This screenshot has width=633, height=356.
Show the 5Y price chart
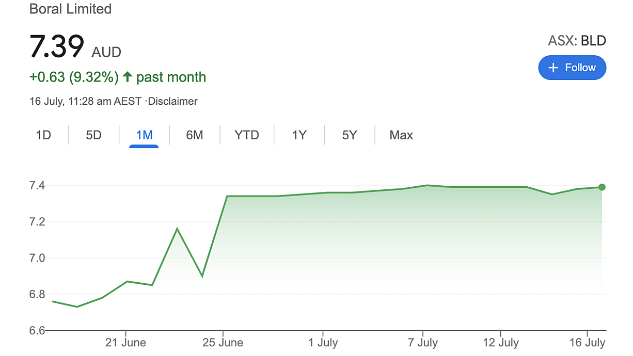(350, 135)
